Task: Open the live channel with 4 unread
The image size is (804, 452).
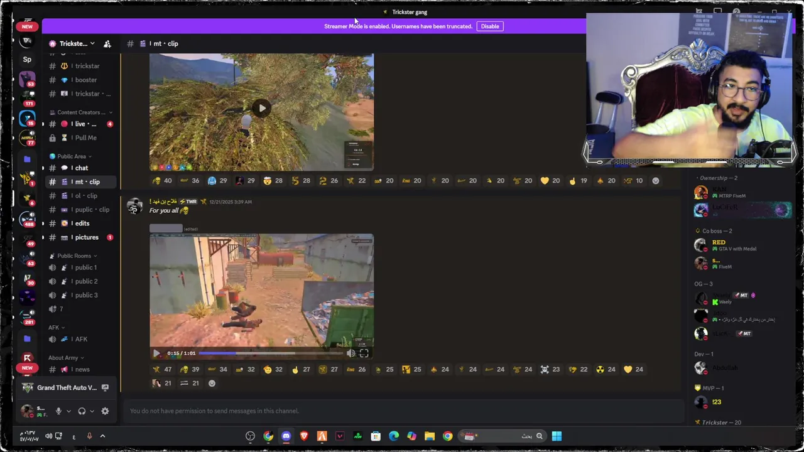Action: pos(80,124)
